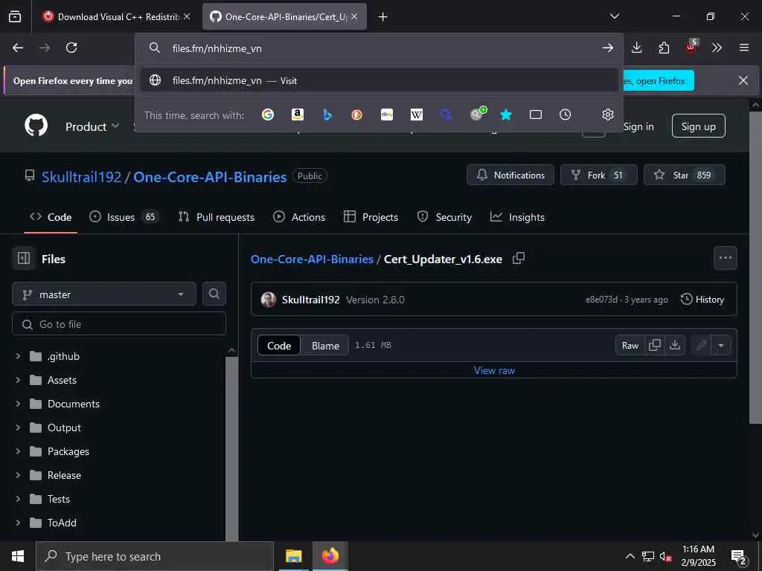Click the Notifications button
This screenshot has width=762, height=571.
(510, 175)
